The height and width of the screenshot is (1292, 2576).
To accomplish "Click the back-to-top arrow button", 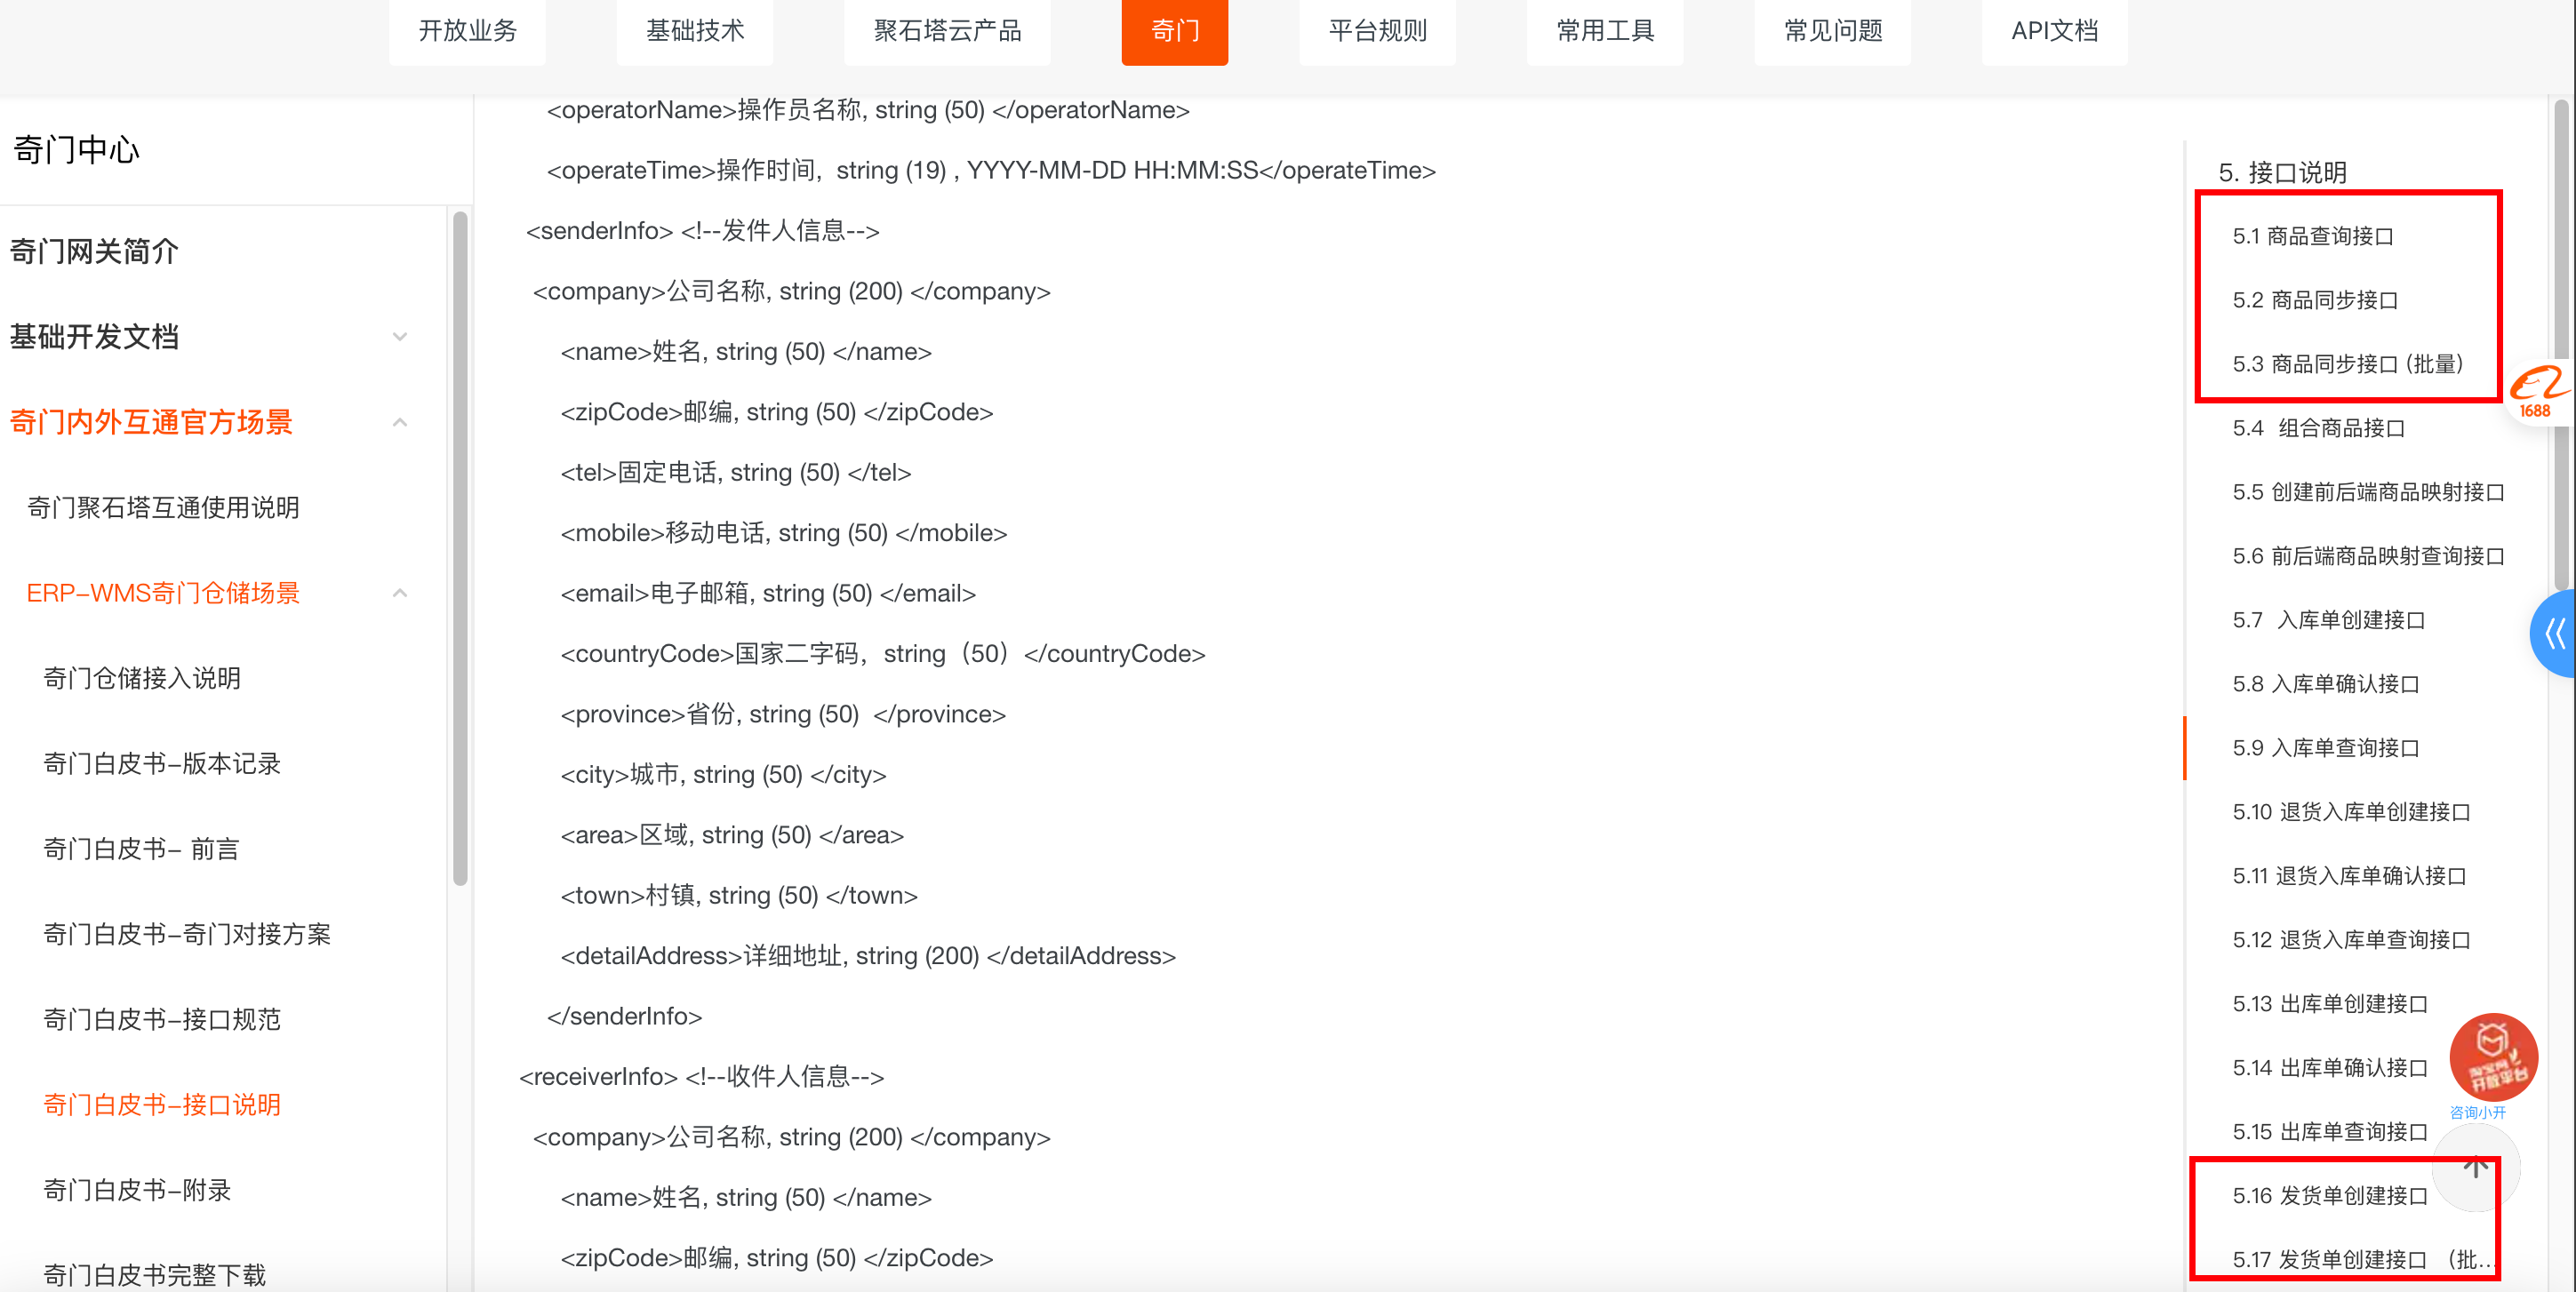I will pyautogui.click(x=2475, y=1167).
